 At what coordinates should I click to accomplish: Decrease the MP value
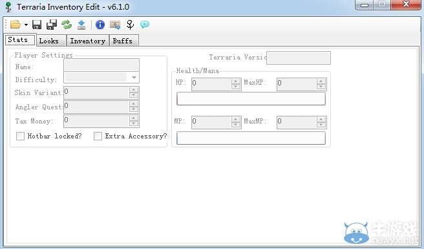click(x=236, y=125)
